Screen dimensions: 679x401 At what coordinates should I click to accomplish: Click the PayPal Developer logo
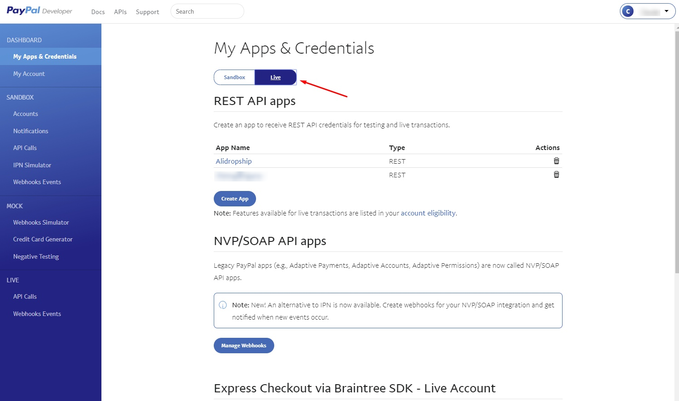(39, 10)
